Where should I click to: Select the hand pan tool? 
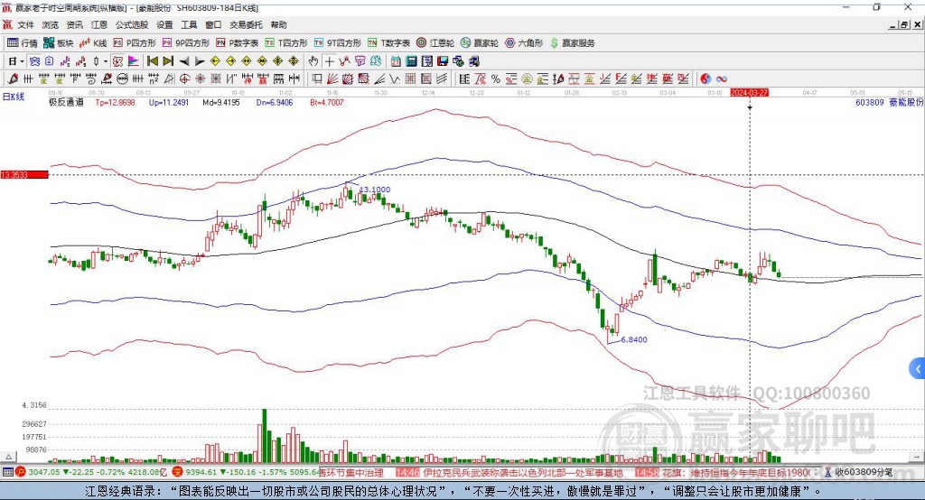tap(313, 61)
